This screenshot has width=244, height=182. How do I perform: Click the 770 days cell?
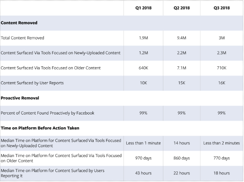221,158
